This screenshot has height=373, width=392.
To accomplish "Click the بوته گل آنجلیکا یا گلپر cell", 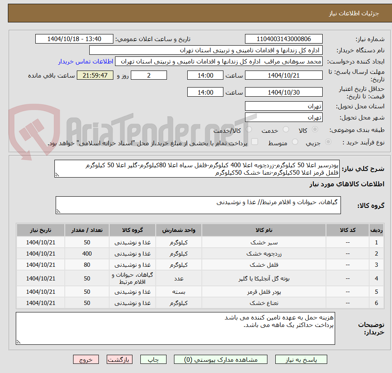I will (x=264, y=278).
